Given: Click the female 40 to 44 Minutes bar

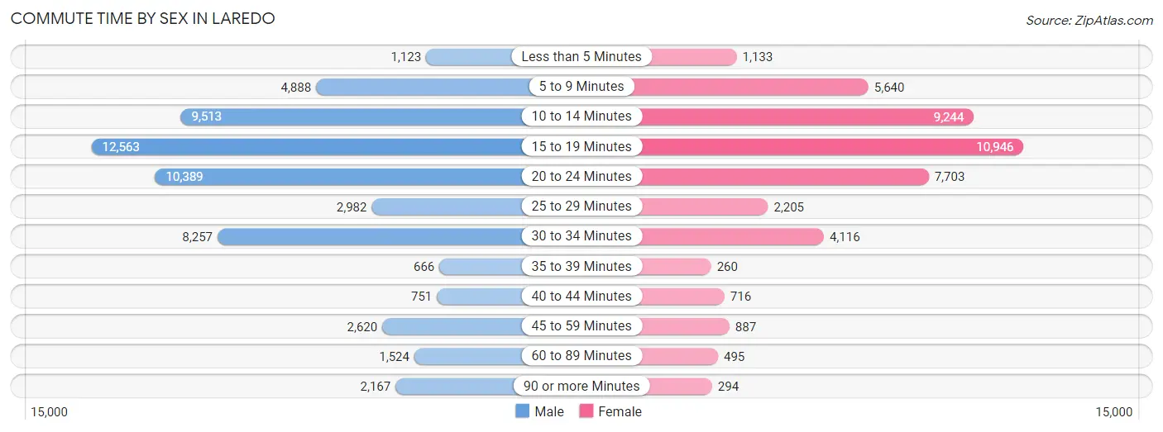Looking at the screenshot, I should [682, 296].
